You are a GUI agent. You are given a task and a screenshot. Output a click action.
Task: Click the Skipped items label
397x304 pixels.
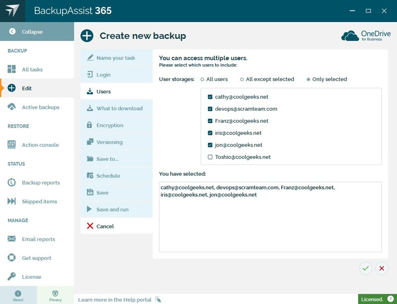pyautogui.click(x=40, y=201)
